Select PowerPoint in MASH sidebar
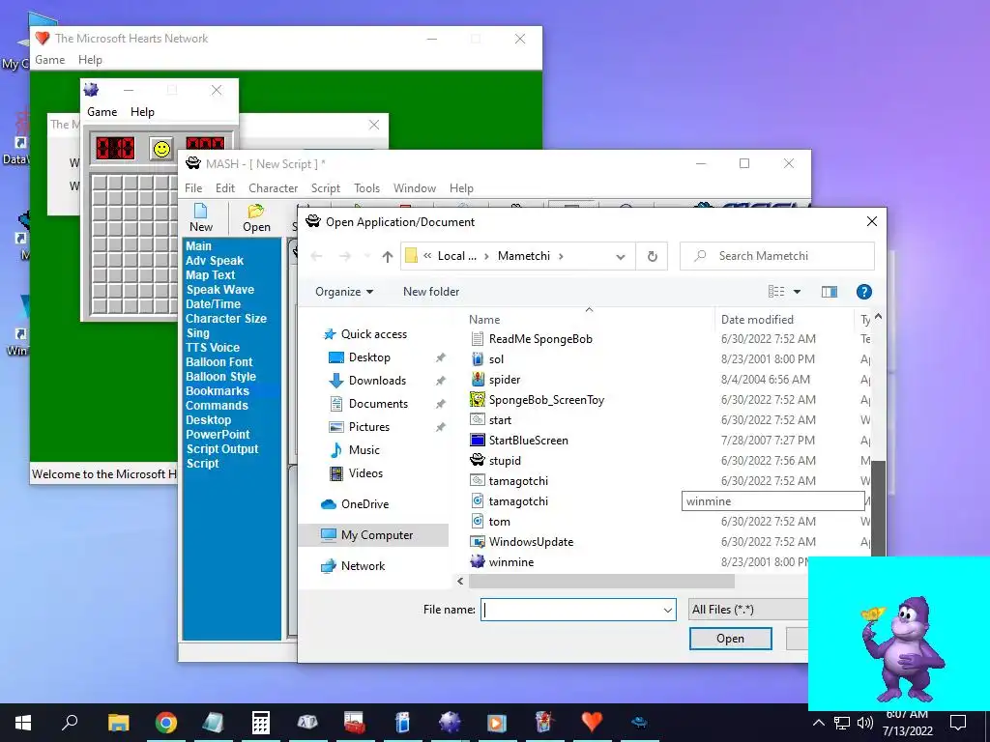The height and width of the screenshot is (742, 990). pyautogui.click(x=218, y=435)
